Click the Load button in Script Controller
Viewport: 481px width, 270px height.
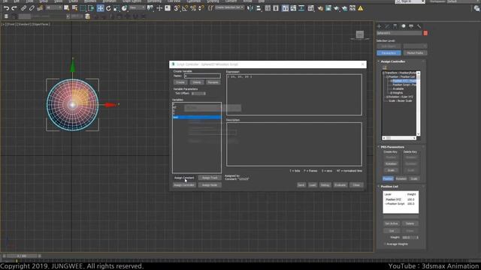(x=313, y=185)
